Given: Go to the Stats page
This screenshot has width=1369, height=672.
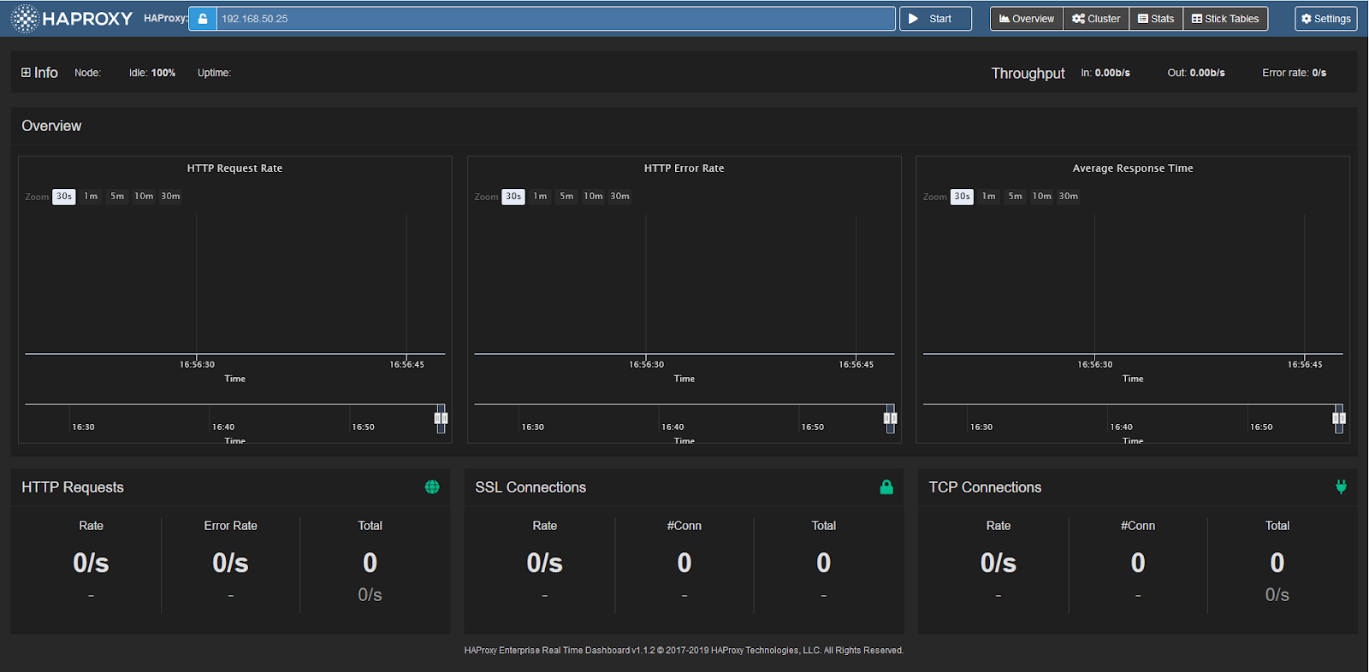Looking at the screenshot, I should [1156, 19].
